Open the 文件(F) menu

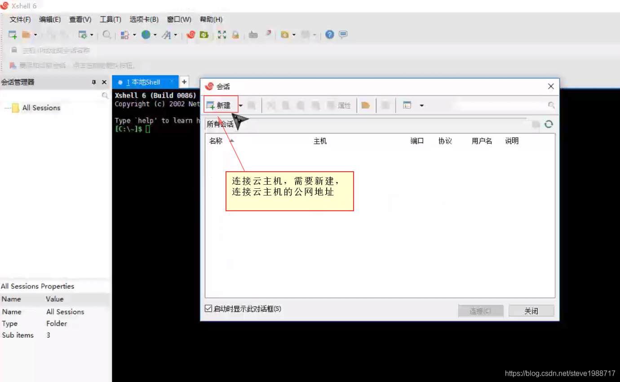(x=20, y=19)
